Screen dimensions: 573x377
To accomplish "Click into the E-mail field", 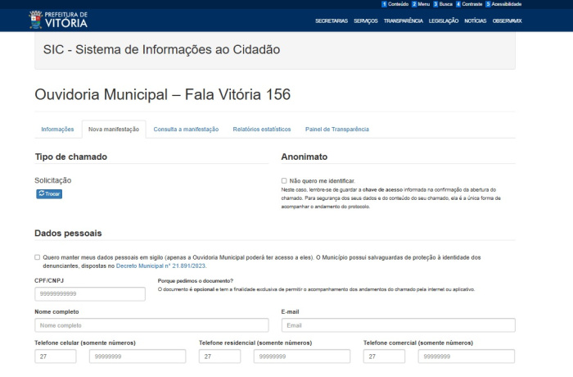I will pyautogui.click(x=399, y=325).
